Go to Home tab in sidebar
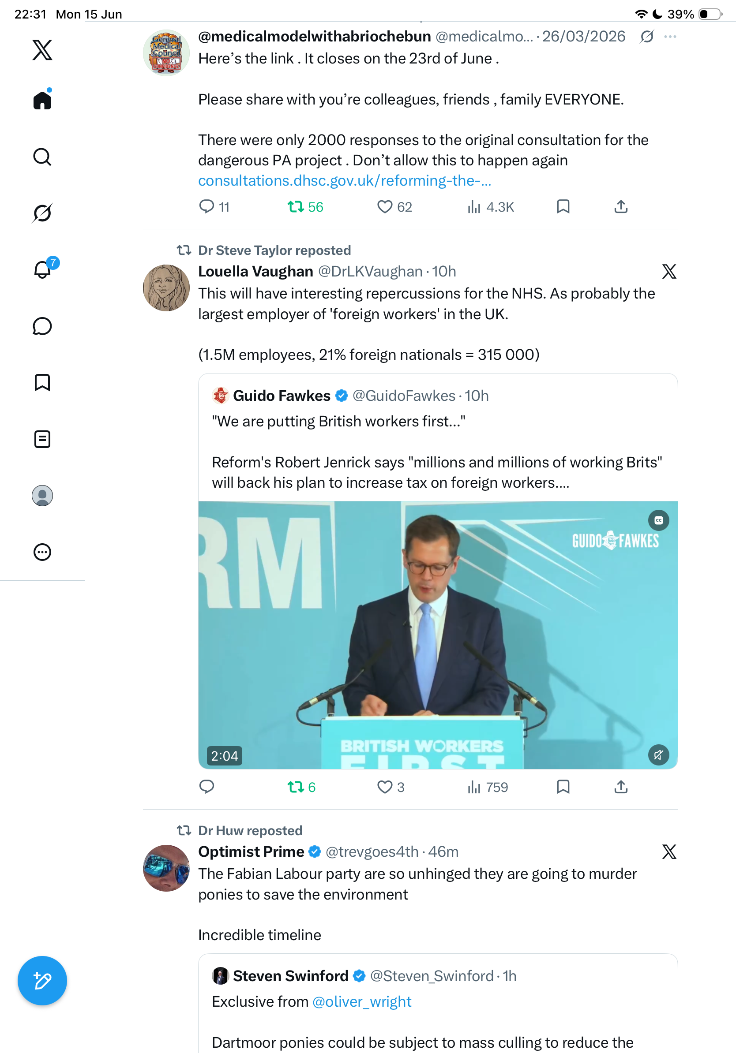 point(42,100)
